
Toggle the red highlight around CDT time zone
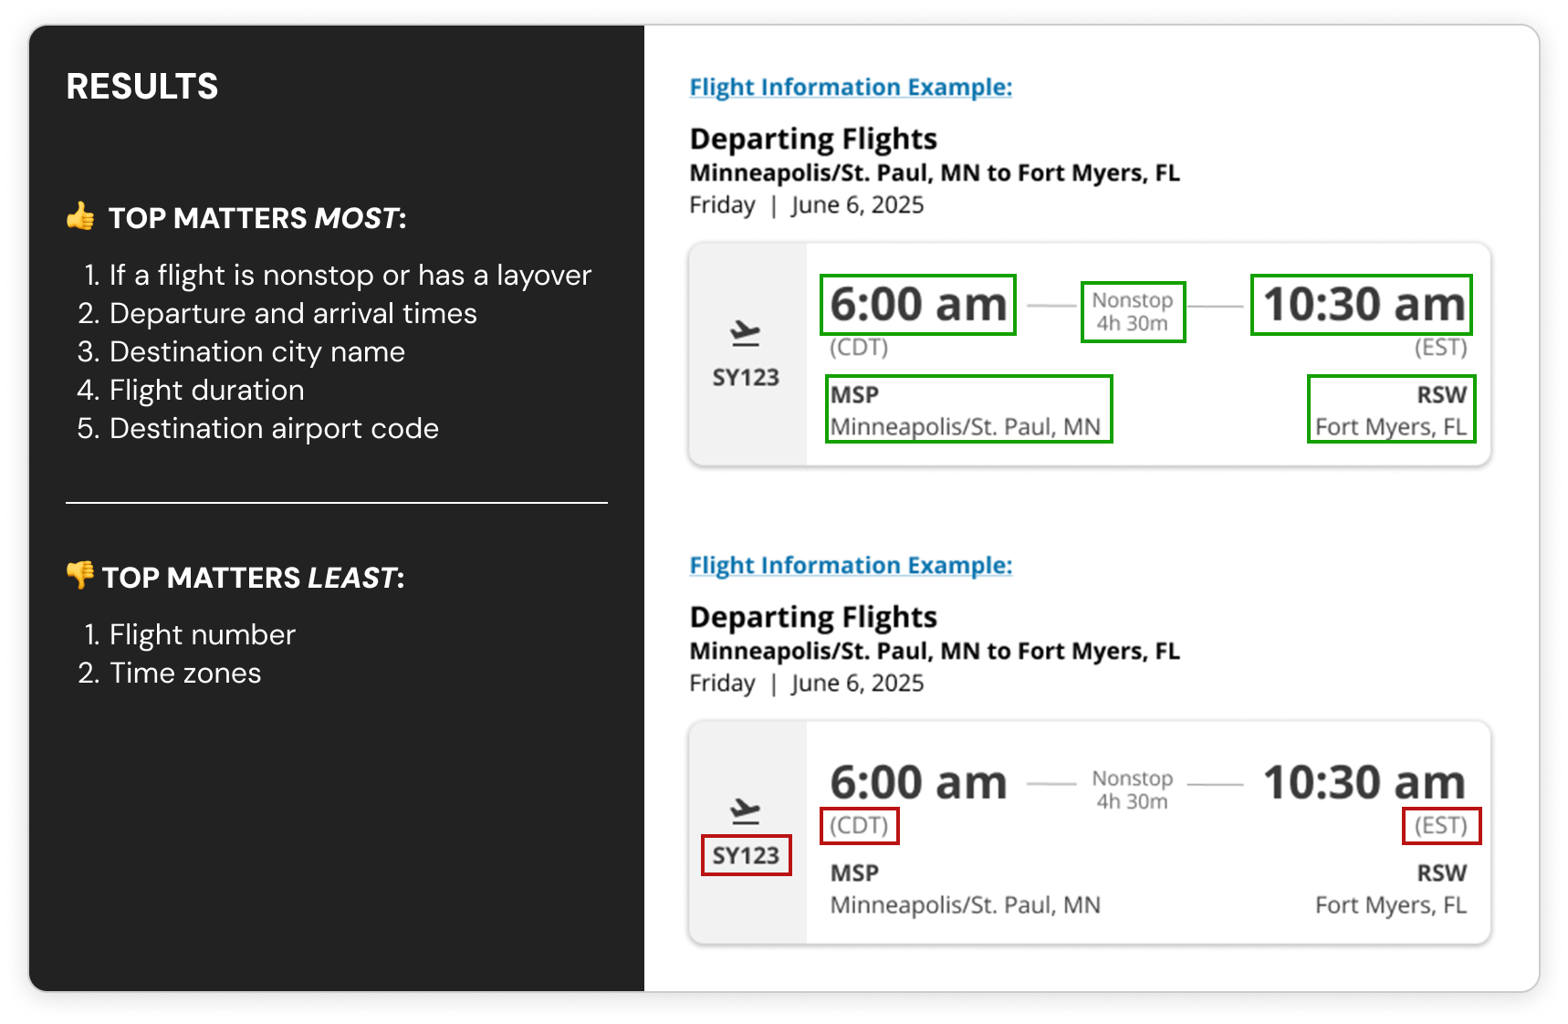point(859,827)
